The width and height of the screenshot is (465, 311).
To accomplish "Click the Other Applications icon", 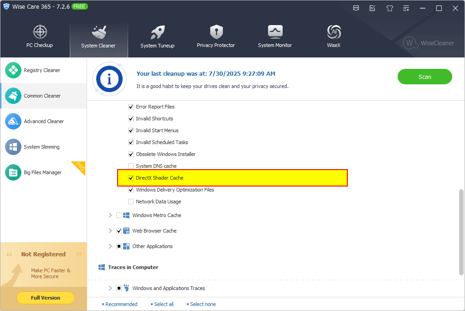I will (x=126, y=246).
